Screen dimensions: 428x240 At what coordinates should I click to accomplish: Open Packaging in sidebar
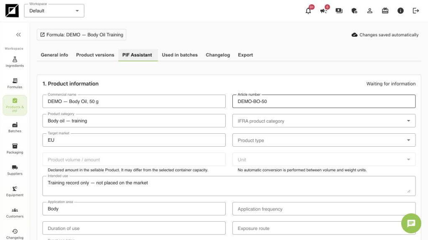point(15,149)
